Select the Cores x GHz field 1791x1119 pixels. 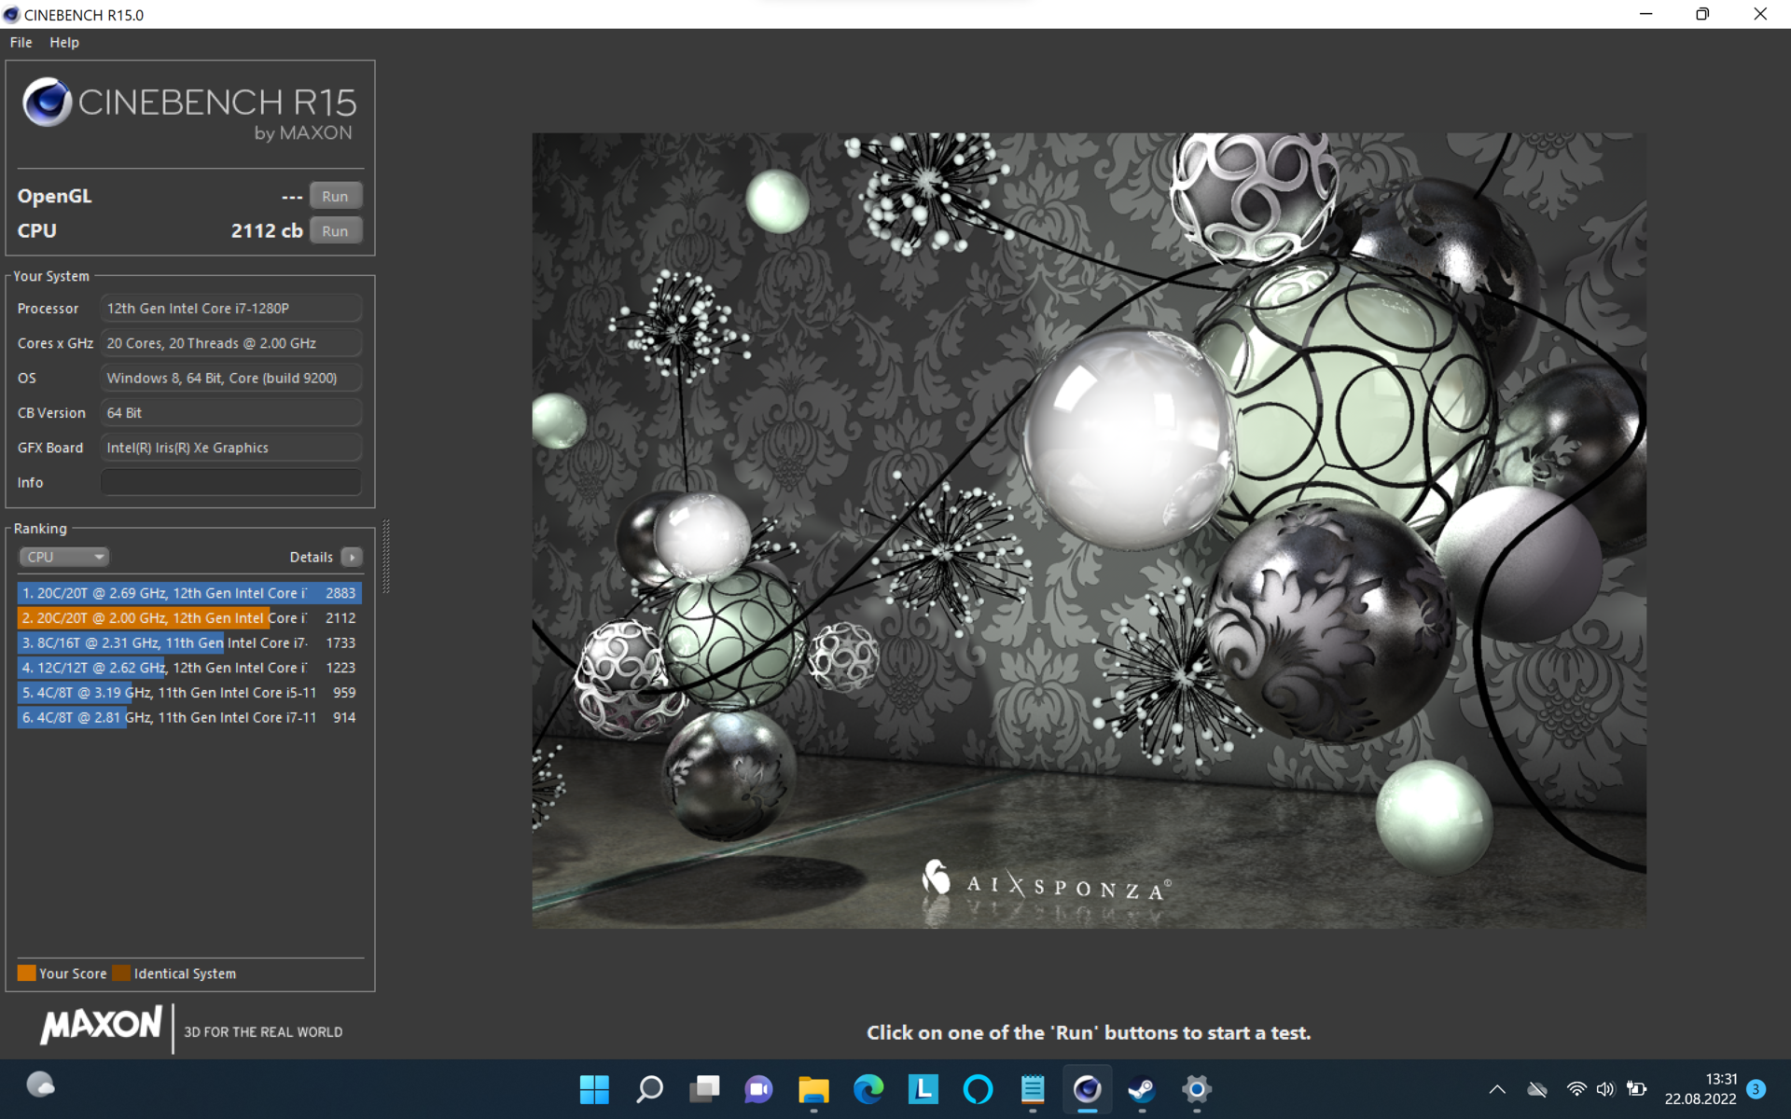point(230,343)
